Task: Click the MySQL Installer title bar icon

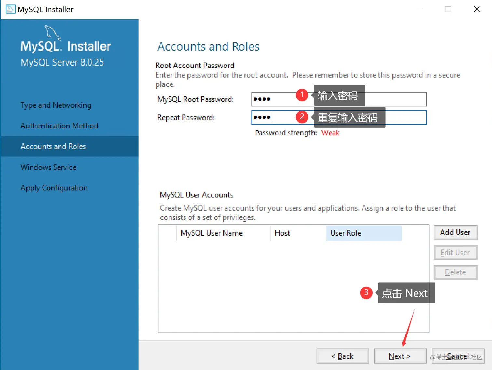Action: (x=10, y=9)
